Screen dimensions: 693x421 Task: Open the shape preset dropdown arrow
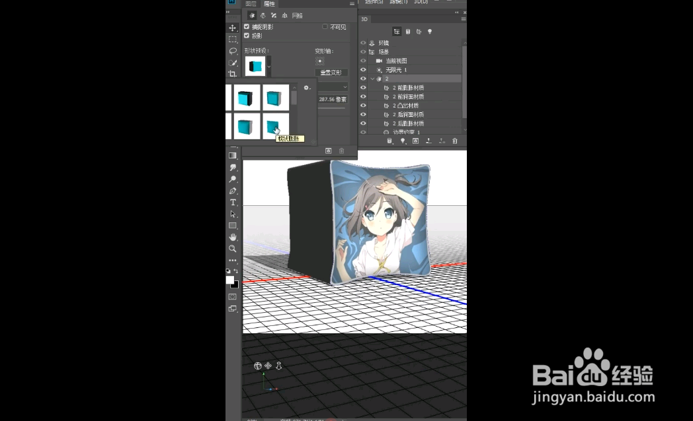pos(268,66)
